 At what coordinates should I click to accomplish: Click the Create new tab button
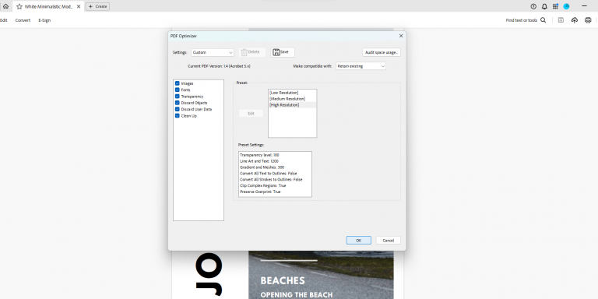(x=97, y=6)
